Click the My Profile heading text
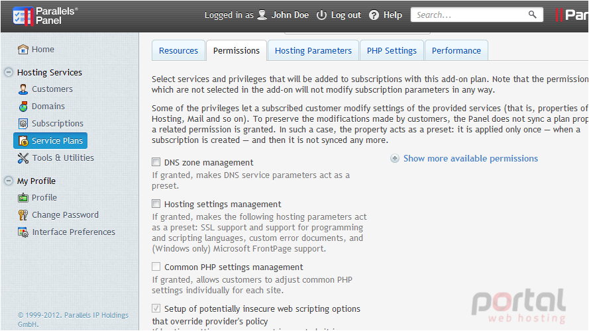Image resolution: width=589 pixels, height=331 pixels. 36,181
